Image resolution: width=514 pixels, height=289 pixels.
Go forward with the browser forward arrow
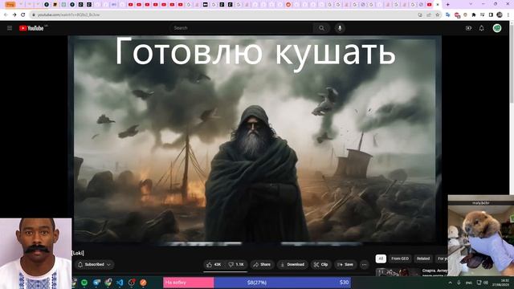pyautogui.click(x=14, y=14)
